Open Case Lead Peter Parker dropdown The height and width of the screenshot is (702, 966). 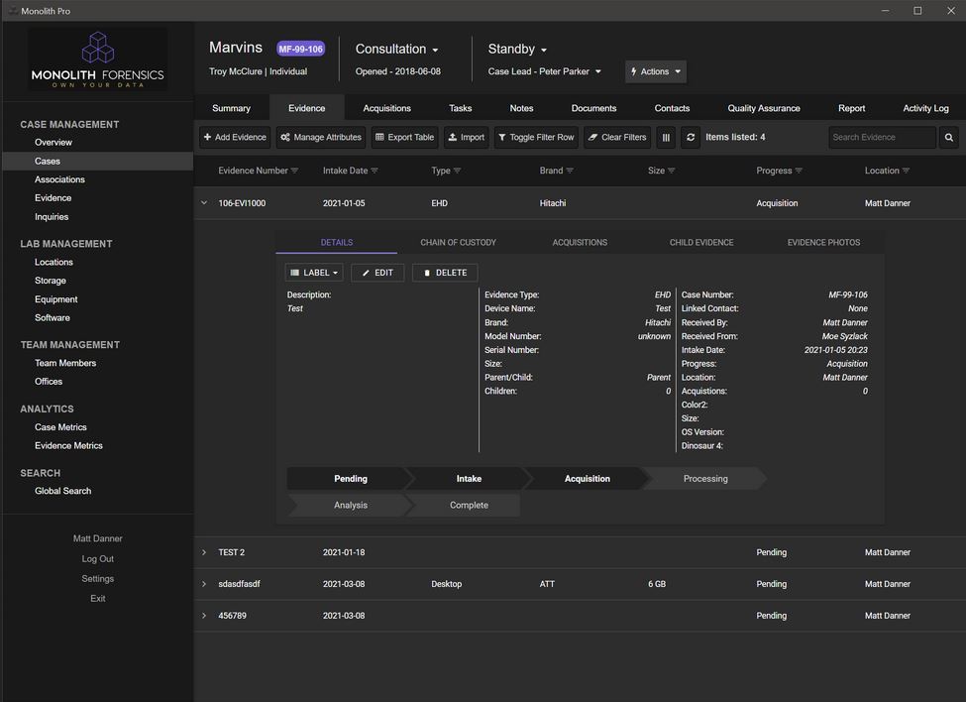click(545, 71)
